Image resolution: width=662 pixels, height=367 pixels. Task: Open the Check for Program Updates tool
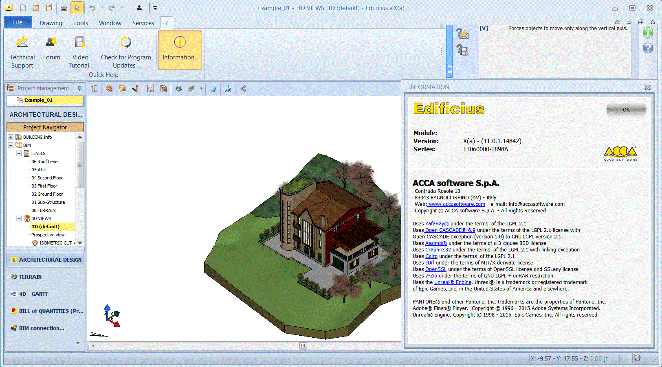tap(126, 50)
